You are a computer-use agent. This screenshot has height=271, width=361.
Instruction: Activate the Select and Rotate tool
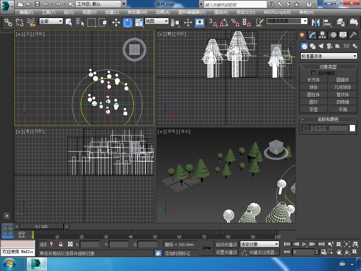click(128, 23)
